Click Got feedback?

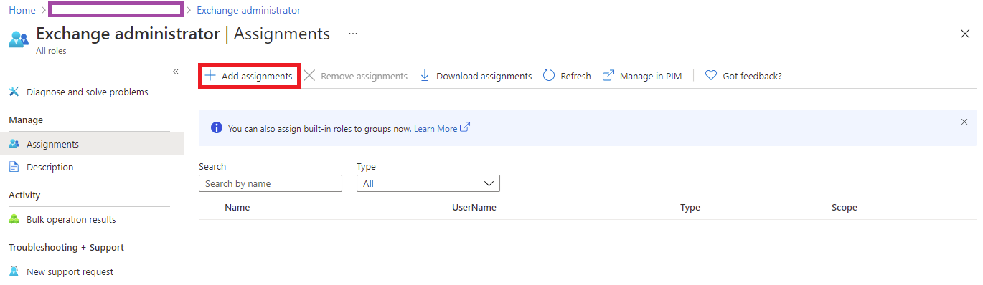click(x=744, y=76)
